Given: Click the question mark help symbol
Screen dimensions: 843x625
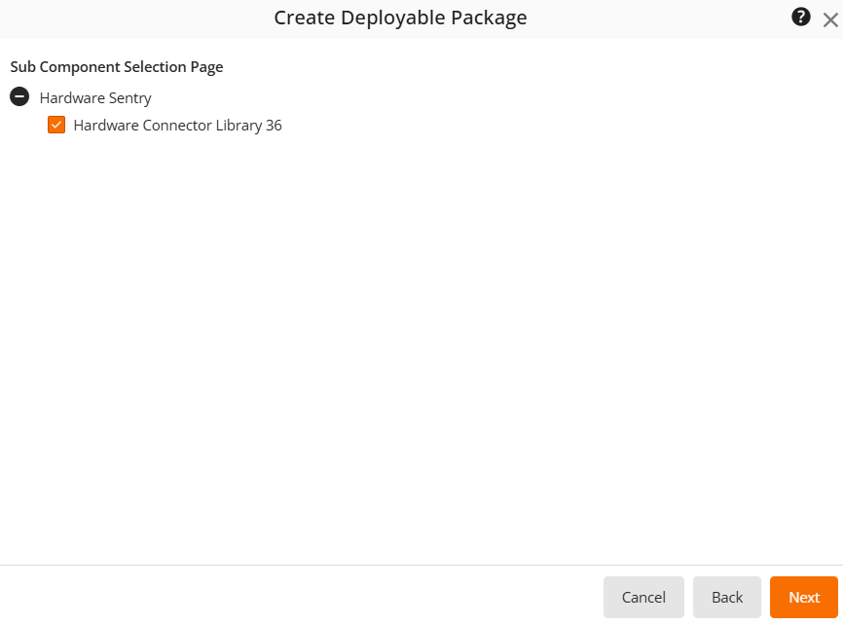Looking at the screenshot, I should [x=800, y=18].
